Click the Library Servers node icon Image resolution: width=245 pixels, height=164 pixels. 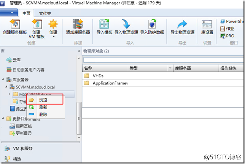click(x=9, y=80)
